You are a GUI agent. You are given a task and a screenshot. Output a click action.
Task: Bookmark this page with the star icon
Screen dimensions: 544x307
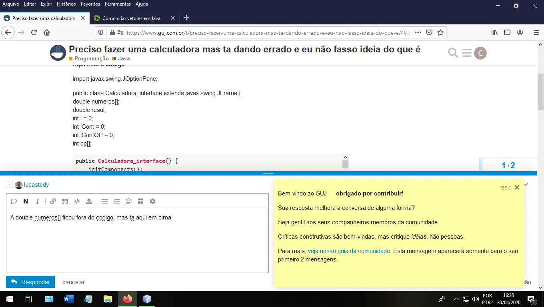click(440, 33)
